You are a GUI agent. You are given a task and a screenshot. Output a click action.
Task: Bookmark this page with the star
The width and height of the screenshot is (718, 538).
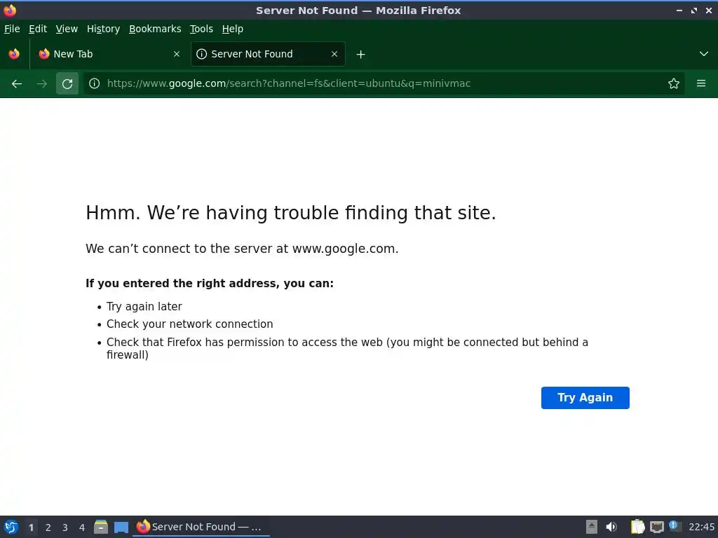click(674, 83)
